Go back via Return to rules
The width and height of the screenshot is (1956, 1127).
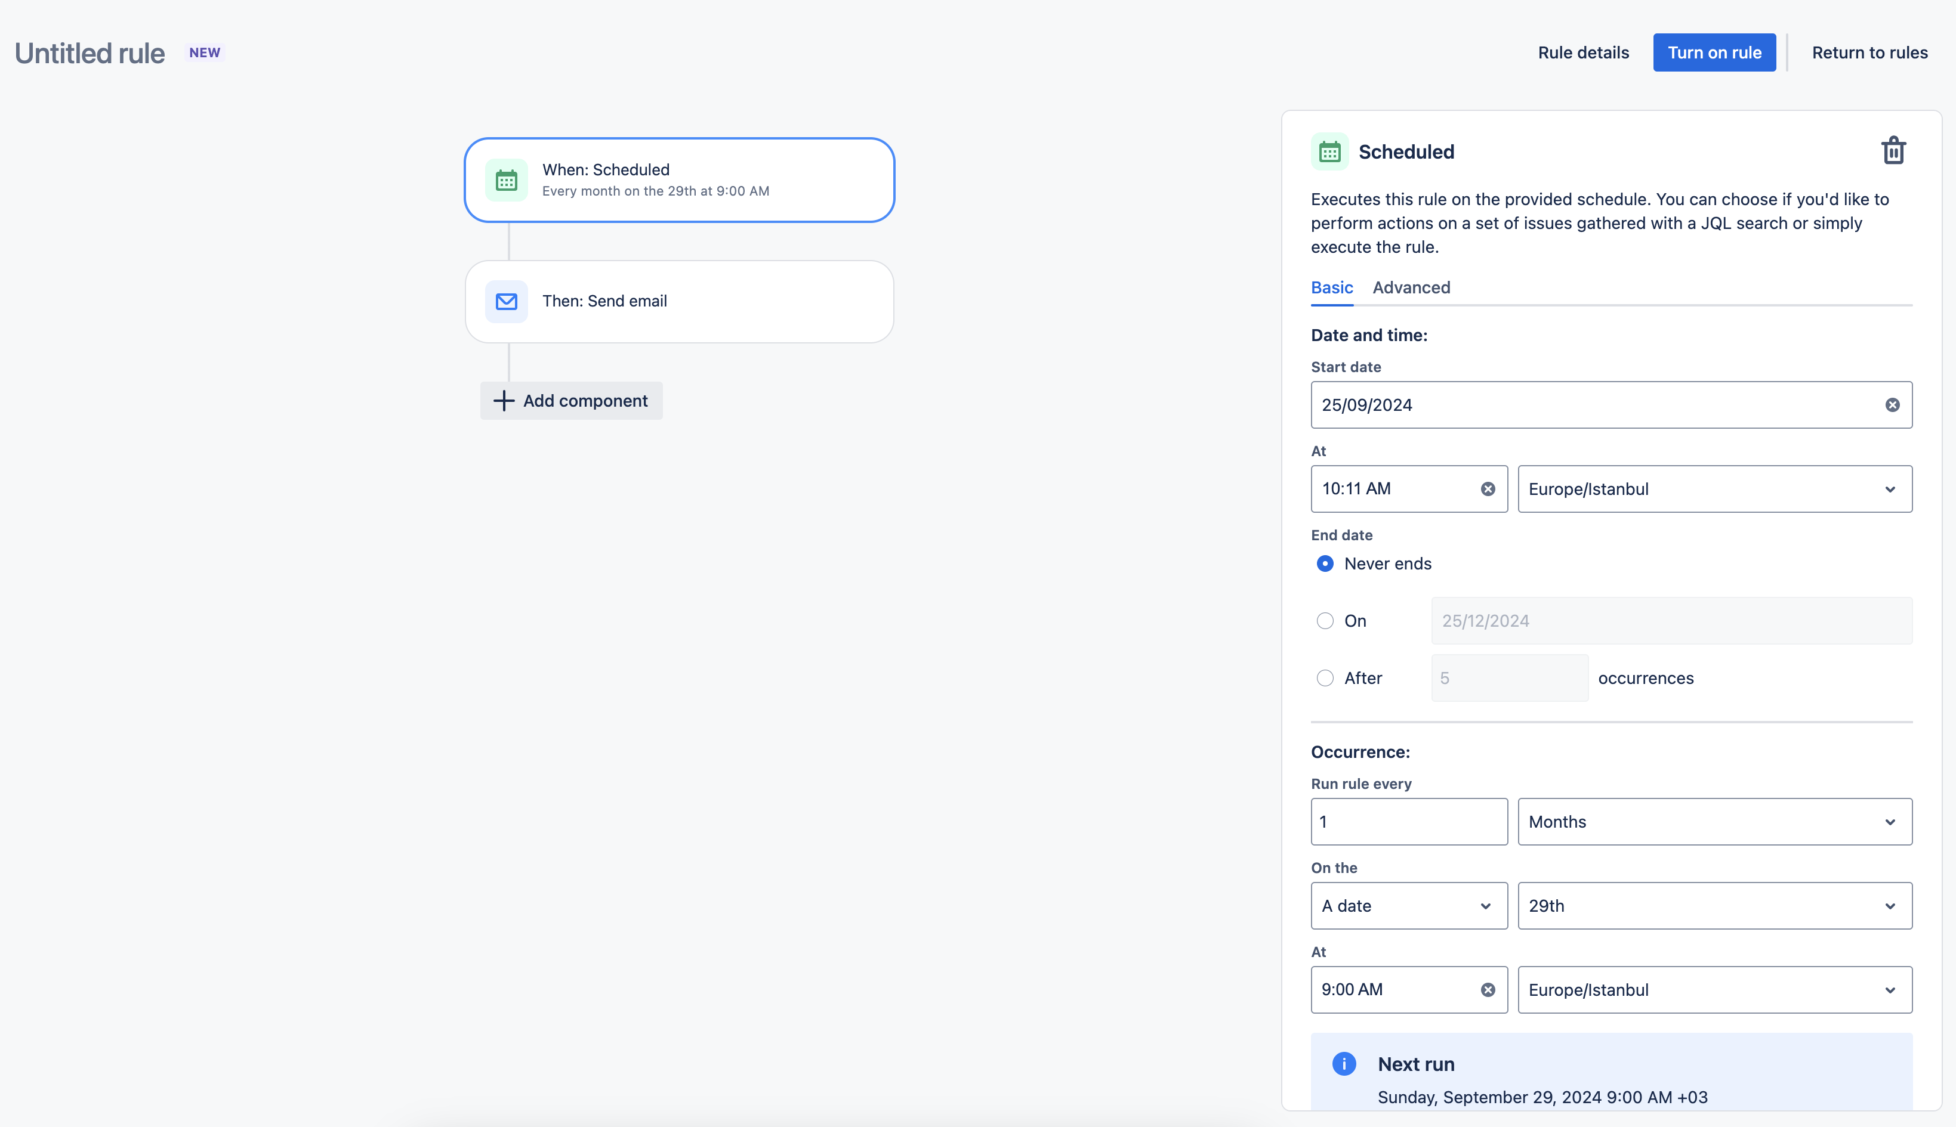click(x=1869, y=52)
